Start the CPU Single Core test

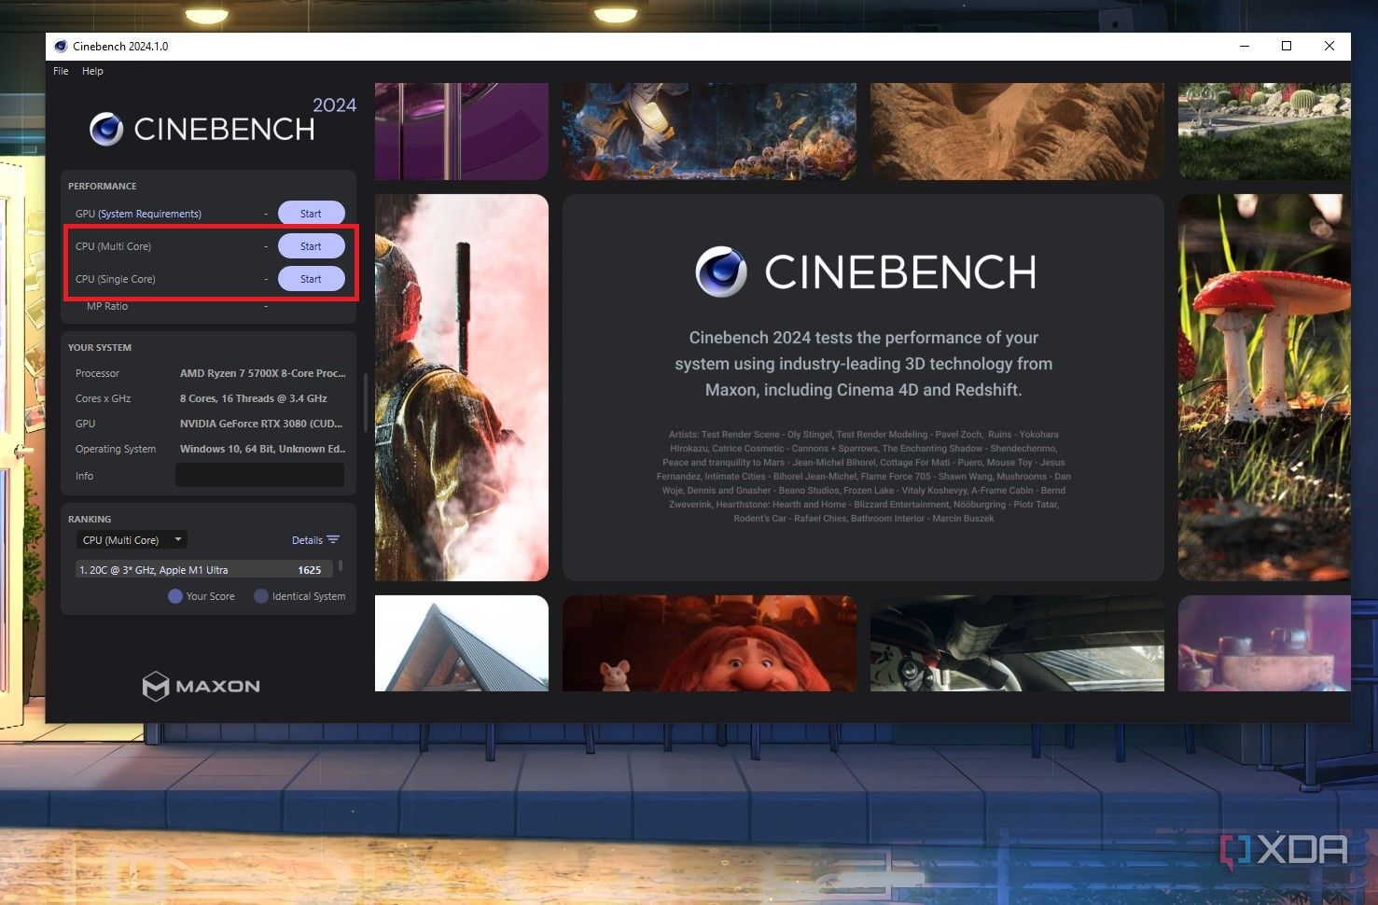(x=311, y=279)
